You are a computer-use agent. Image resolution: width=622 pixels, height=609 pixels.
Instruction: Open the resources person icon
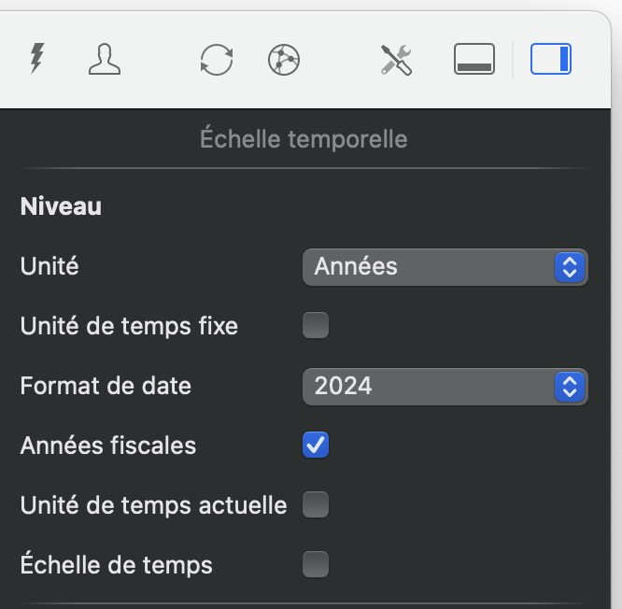[x=104, y=60]
